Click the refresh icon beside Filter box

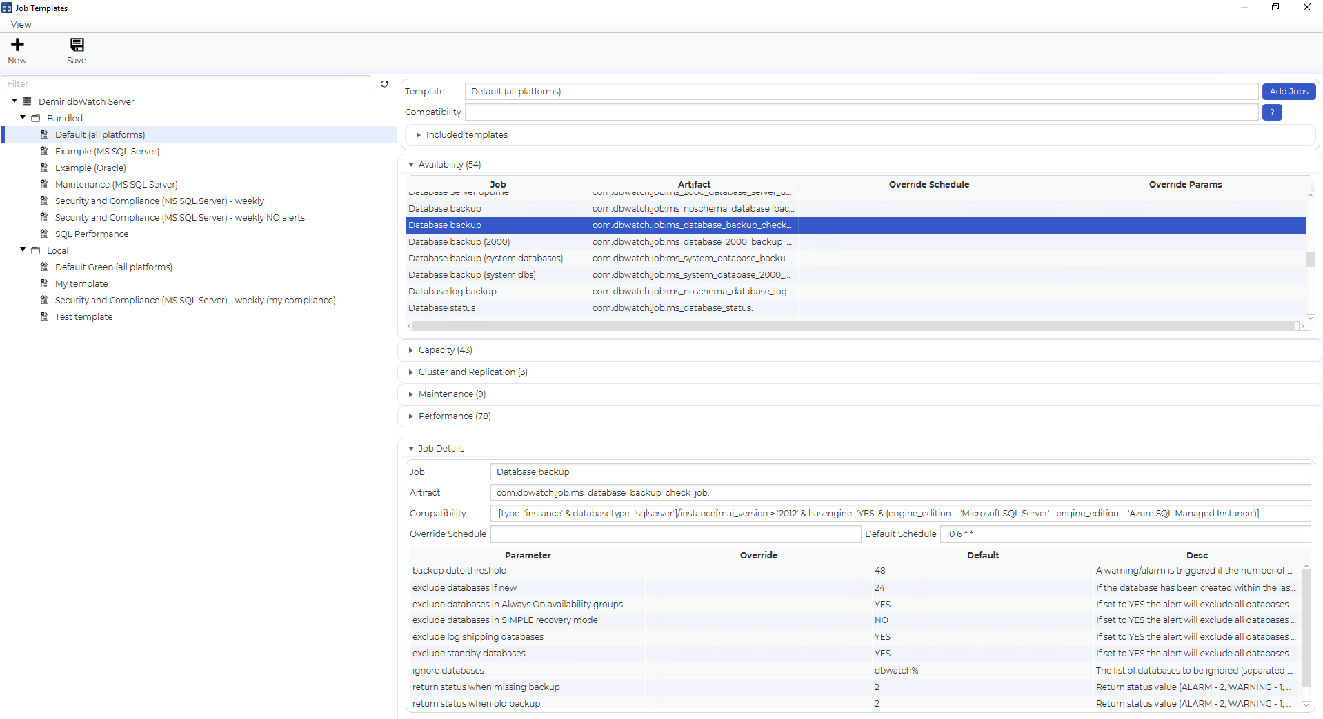pos(384,84)
